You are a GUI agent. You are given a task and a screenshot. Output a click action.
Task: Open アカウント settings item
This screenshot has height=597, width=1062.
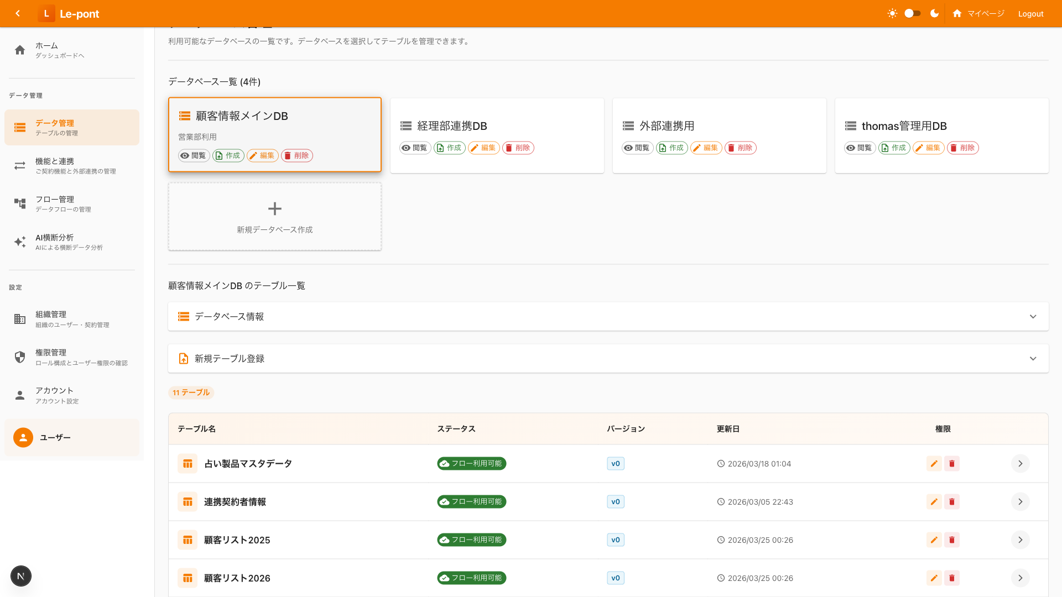click(x=72, y=395)
